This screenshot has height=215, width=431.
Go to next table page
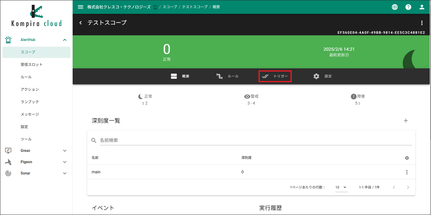click(x=408, y=187)
